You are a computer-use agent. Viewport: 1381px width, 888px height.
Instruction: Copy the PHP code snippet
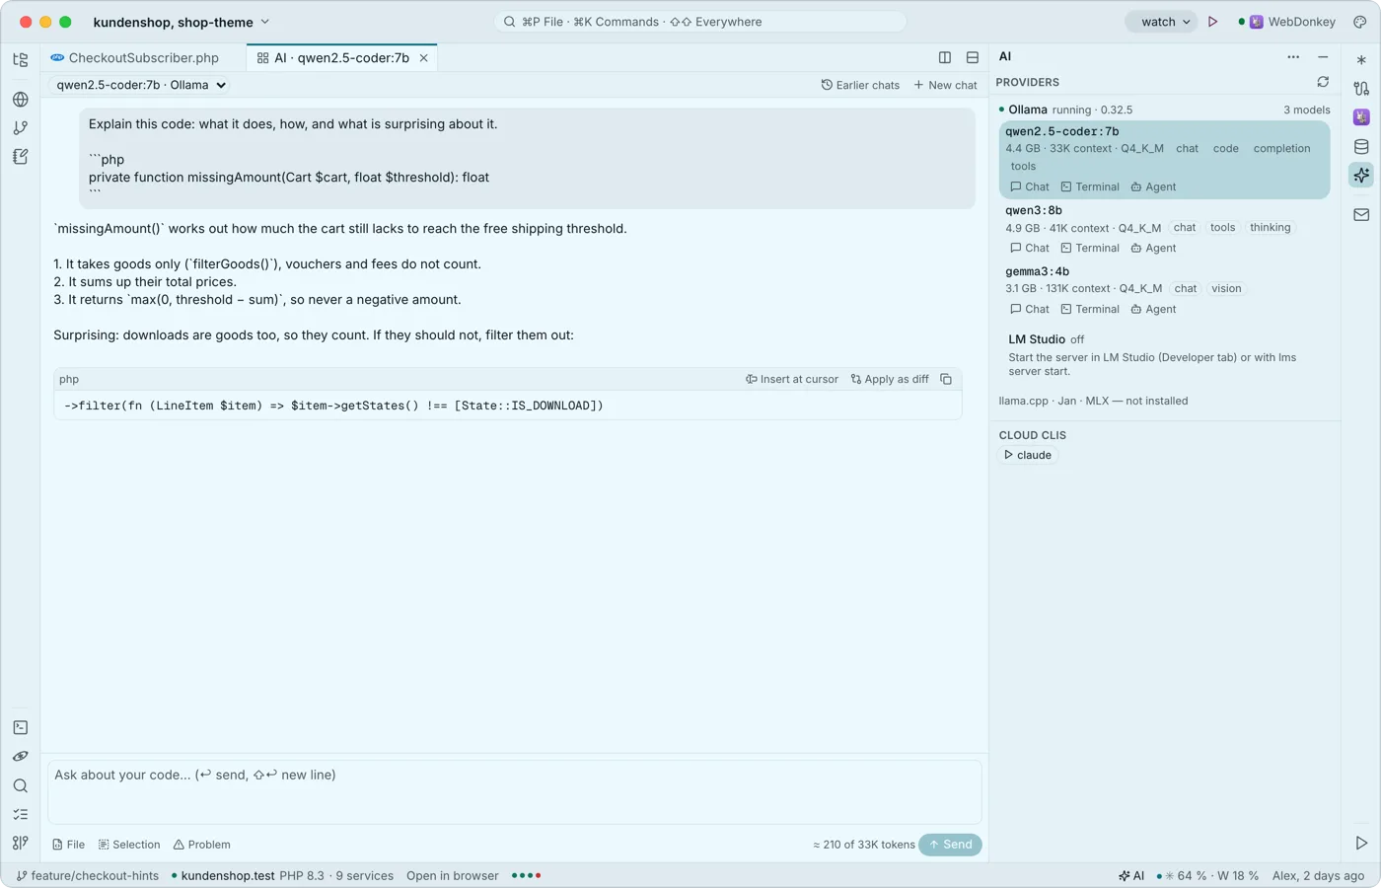[x=946, y=379]
